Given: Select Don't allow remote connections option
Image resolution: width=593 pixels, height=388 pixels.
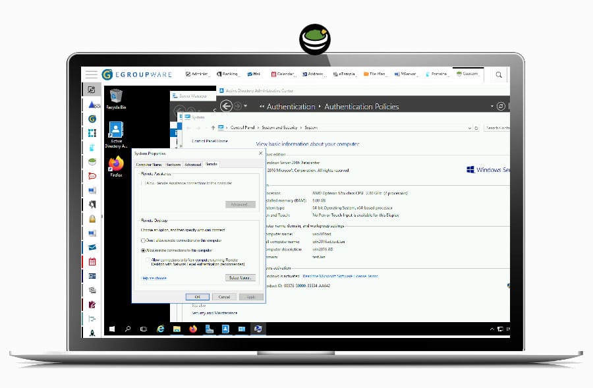Looking at the screenshot, I should coord(144,241).
